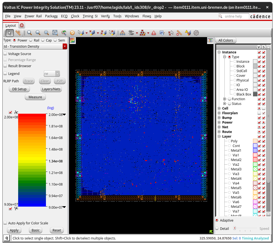Open the Transition Density dropdown

65,47
